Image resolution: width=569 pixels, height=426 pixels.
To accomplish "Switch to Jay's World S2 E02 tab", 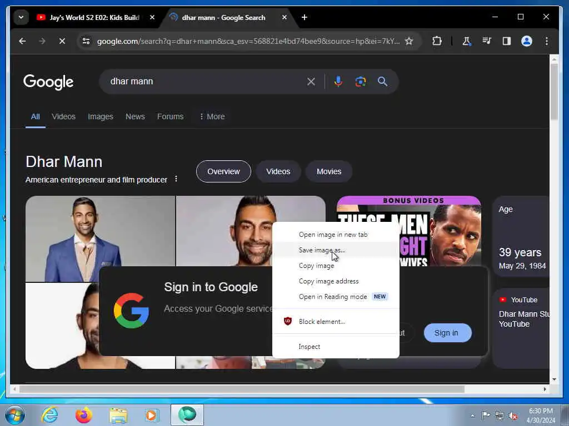I will (x=94, y=17).
